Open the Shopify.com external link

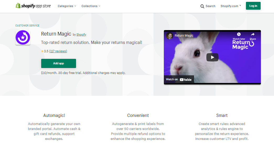[230, 6]
